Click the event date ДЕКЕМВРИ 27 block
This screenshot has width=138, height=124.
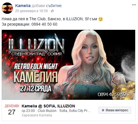click(x=12, y=110)
